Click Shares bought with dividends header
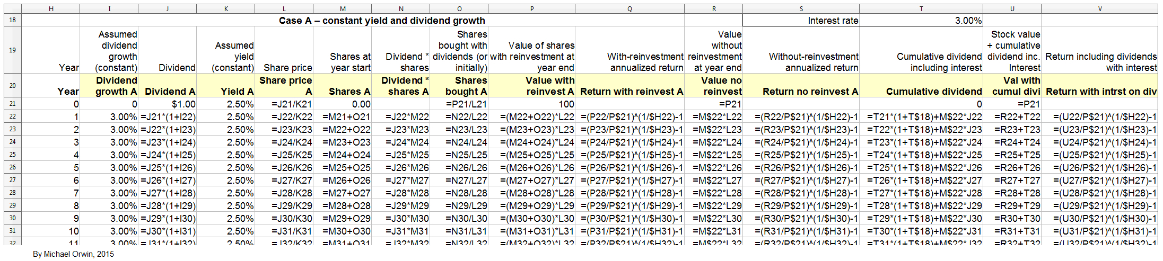Screen dimensions: 1163x261 tap(459, 50)
